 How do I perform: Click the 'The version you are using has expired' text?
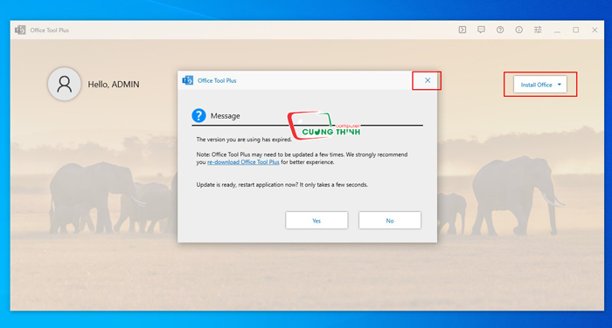click(x=244, y=139)
